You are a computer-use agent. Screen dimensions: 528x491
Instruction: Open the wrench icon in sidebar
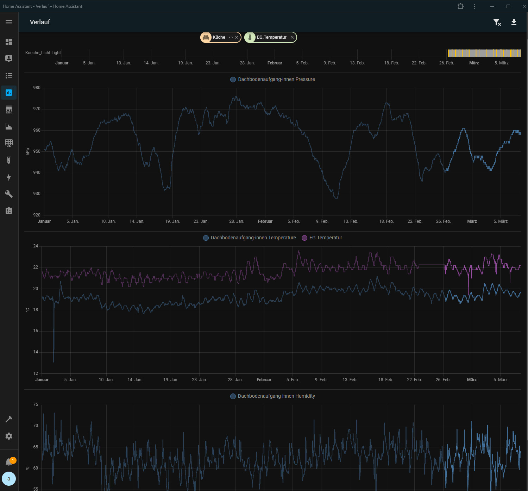pyautogui.click(x=9, y=194)
